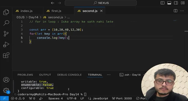Click line number 3 in the gutter
The height and width of the screenshot is (101, 188).
[x=22, y=30]
